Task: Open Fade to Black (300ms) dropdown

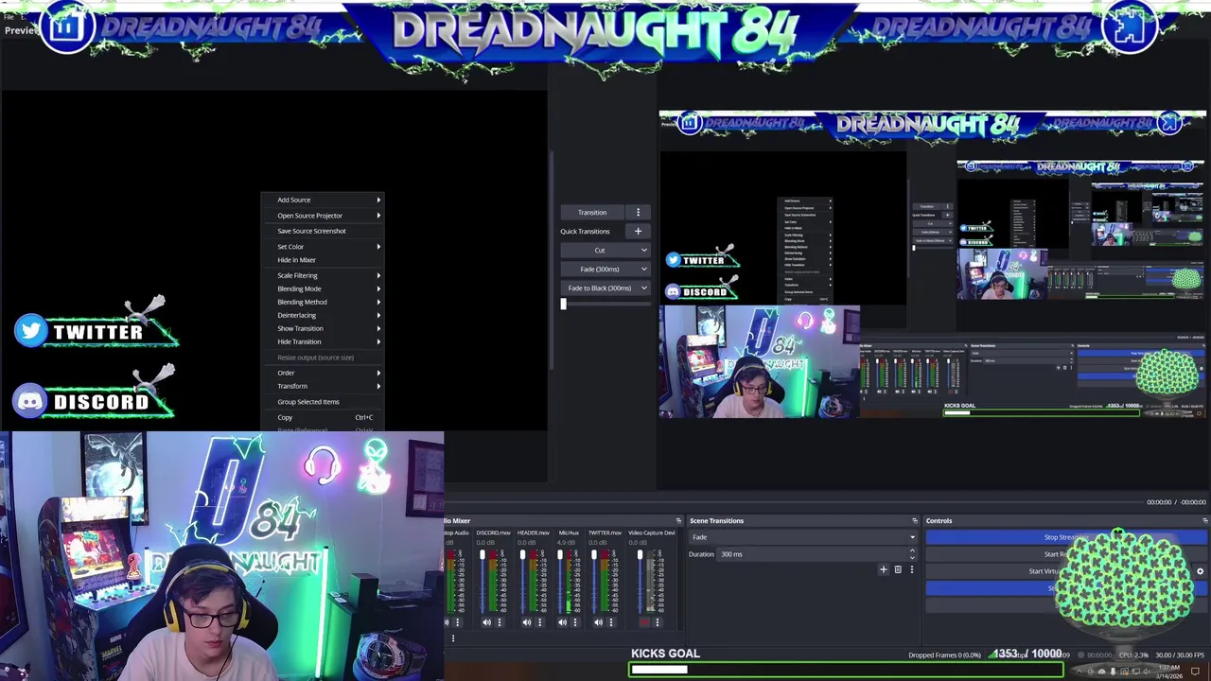Action: (x=605, y=288)
